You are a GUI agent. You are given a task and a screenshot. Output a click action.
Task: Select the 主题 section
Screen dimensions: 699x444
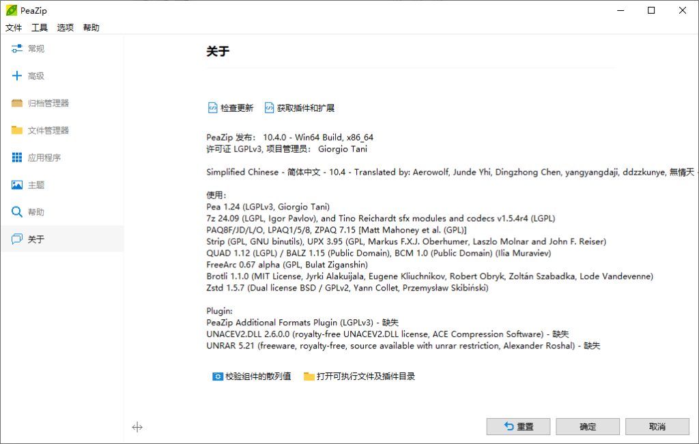[62, 185]
